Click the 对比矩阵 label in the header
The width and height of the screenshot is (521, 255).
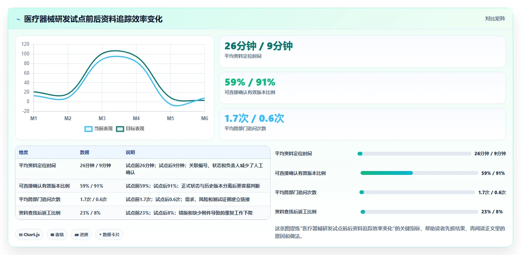pyautogui.click(x=495, y=18)
